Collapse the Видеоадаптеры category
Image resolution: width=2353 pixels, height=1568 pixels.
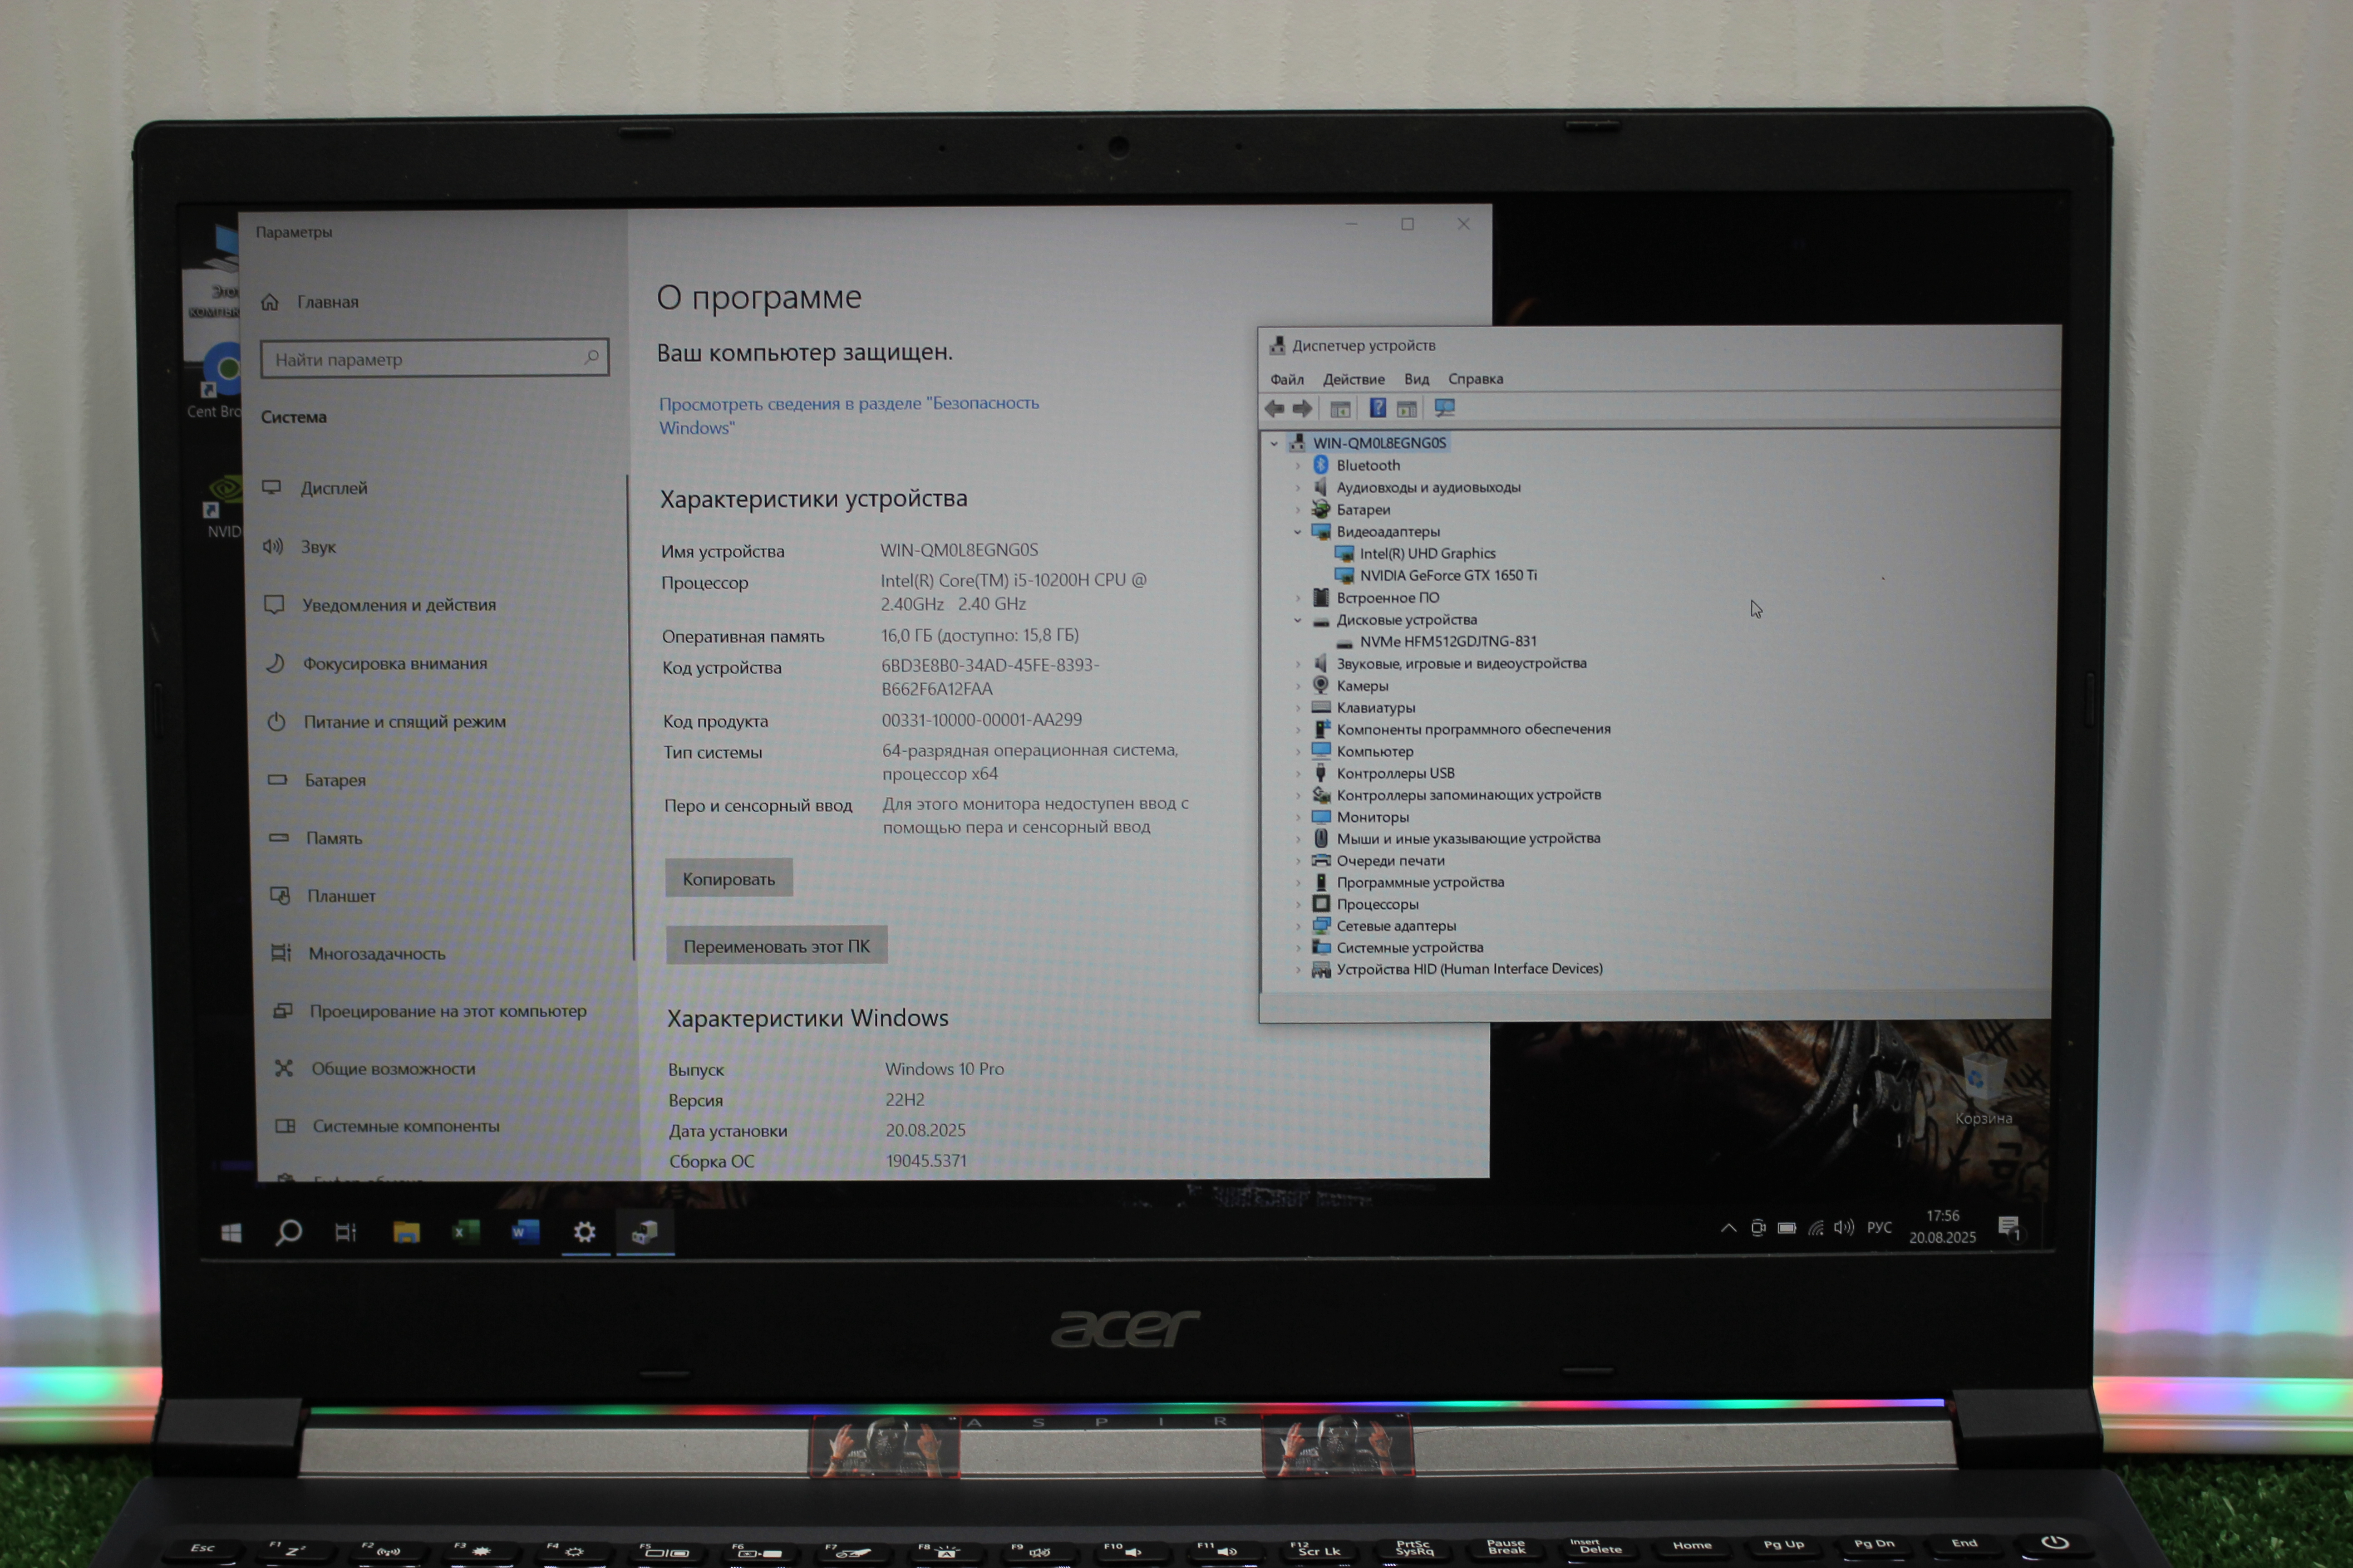point(1298,532)
